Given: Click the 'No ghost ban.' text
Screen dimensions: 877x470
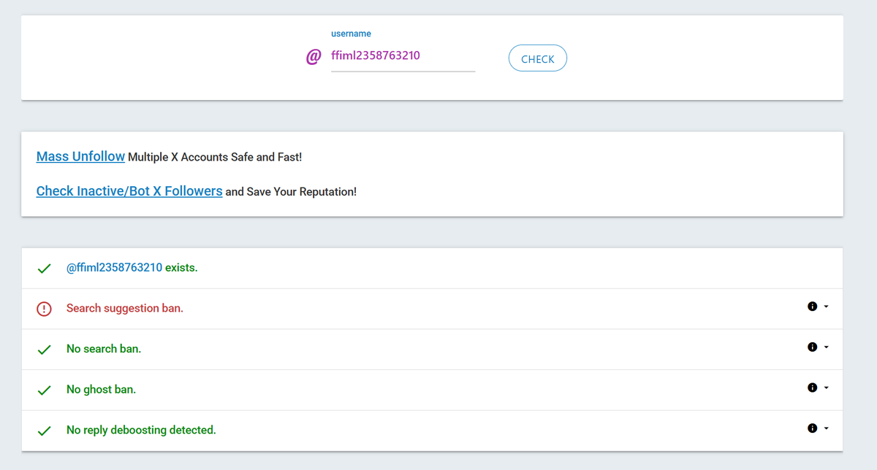Looking at the screenshot, I should click(101, 390).
